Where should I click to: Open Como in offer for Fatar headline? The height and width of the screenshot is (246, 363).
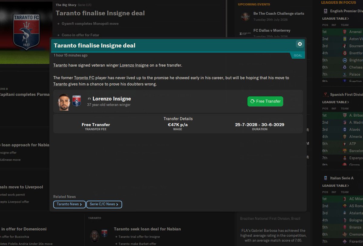(x=80, y=35)
